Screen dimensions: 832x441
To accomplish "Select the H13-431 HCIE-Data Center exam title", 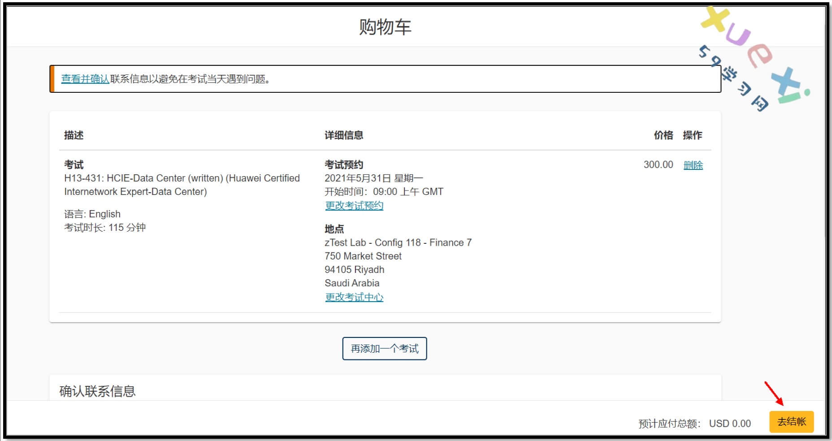I will [182, 185].
